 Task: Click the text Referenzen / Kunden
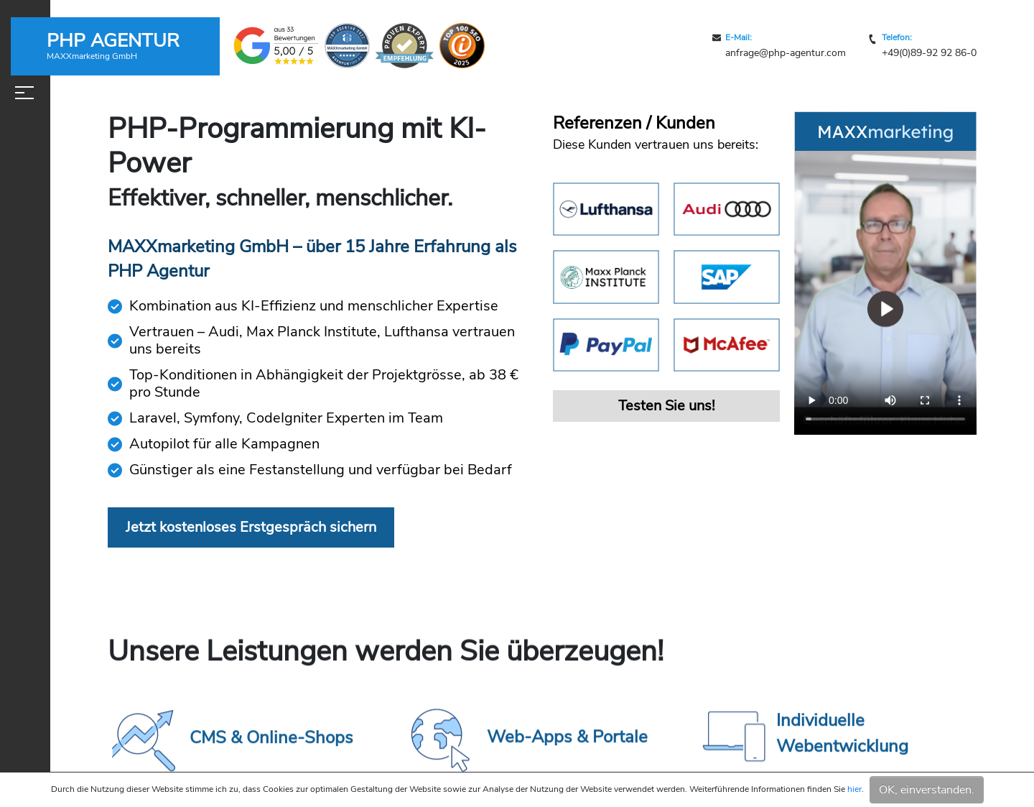click(634, 123)
